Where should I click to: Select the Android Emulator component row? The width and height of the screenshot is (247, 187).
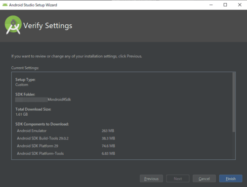click(x=66, y=131)
